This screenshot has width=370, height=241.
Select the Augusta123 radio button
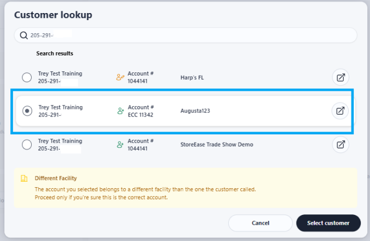tap(27, 111)
